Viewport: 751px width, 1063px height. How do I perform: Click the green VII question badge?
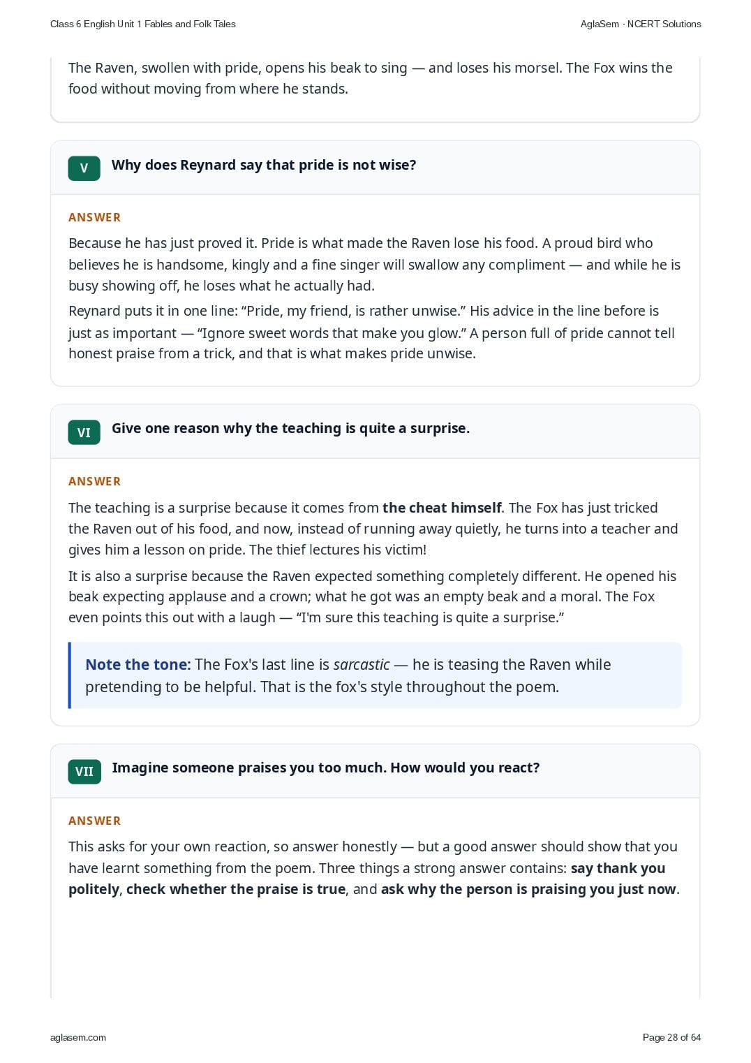click(84, 772)
